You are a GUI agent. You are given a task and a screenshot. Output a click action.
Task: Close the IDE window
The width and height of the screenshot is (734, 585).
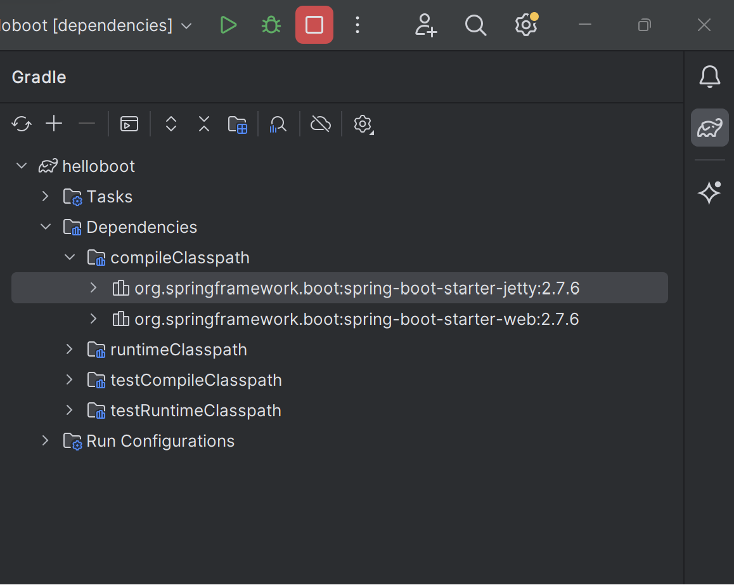tap(704, 24)
